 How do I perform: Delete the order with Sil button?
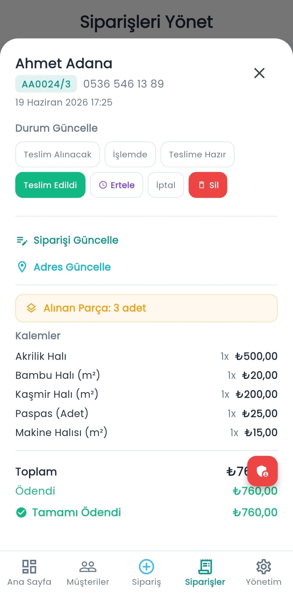pyautogui.click(x=208, y=185)
